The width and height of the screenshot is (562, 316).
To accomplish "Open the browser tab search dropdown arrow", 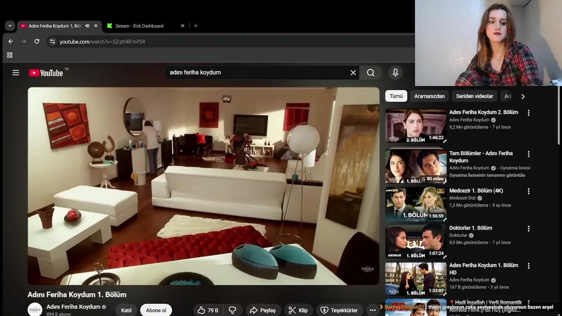I will 10,26.
